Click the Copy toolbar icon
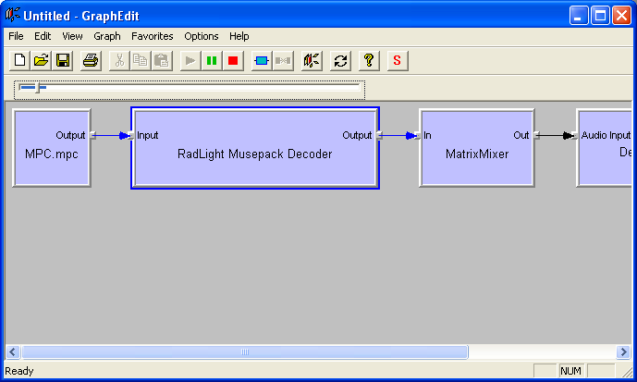637x382 pixels. click(x=141, y=61)
